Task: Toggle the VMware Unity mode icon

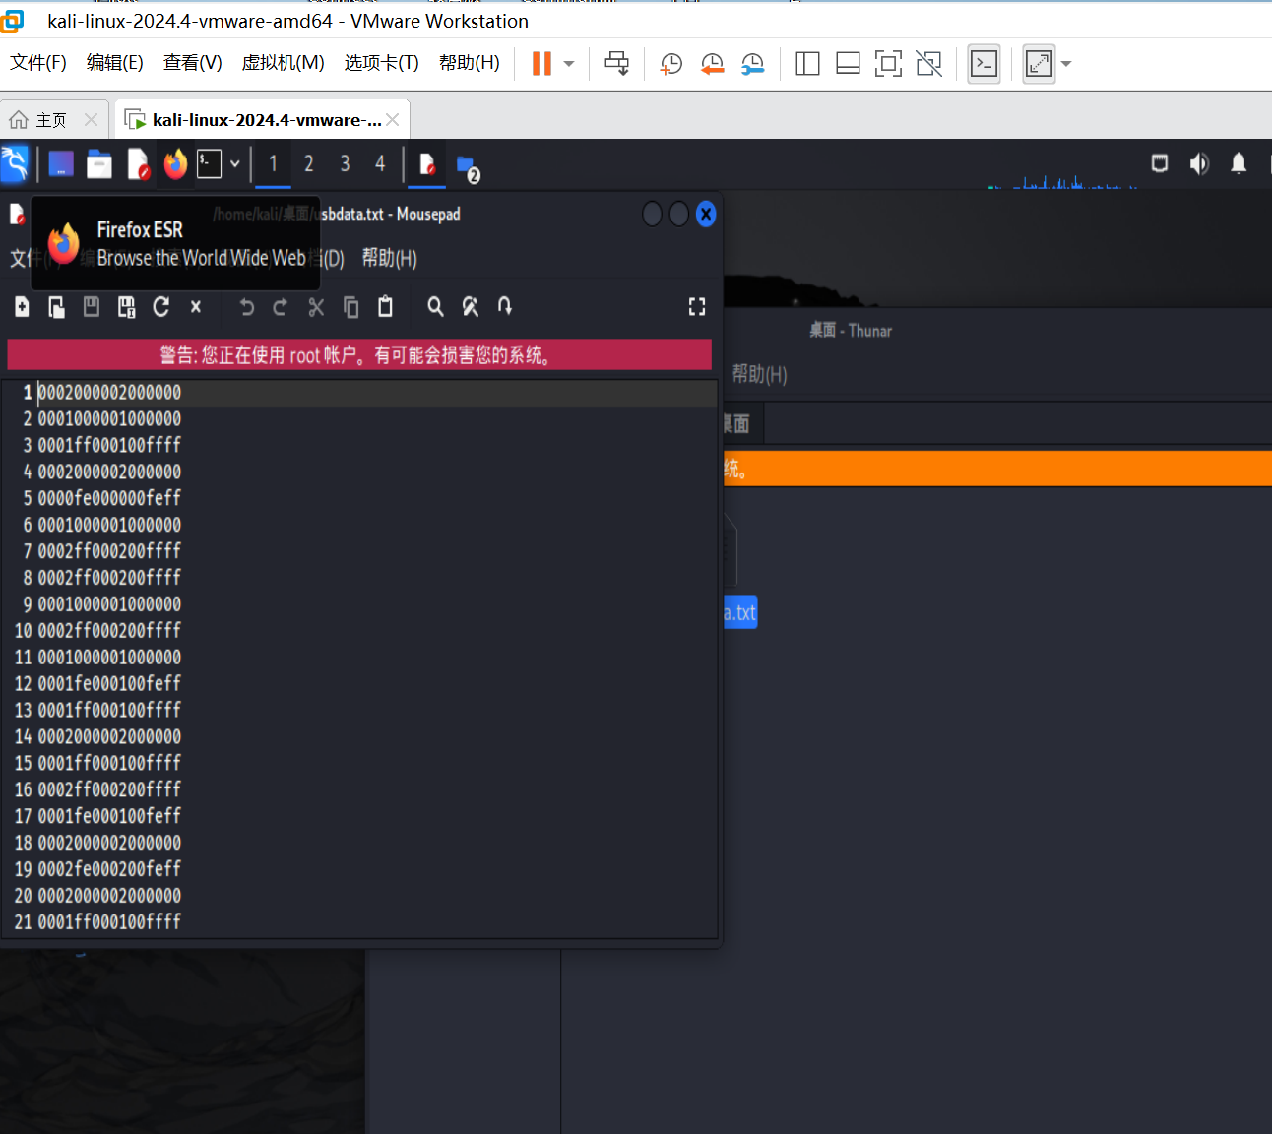Action: pos(928,64)
